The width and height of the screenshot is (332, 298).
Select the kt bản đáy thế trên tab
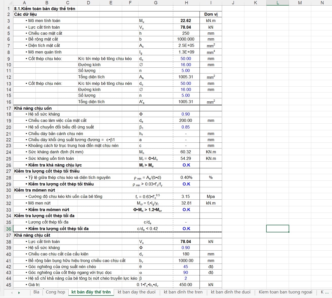click(91, 292)
